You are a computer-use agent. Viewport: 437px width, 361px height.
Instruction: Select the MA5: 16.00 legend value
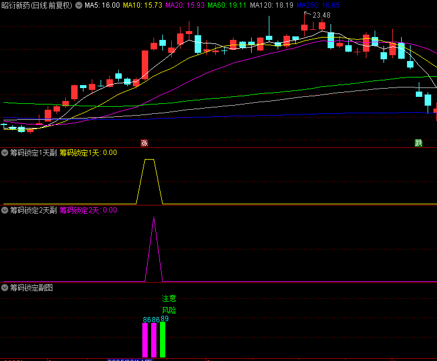(102, 5)
